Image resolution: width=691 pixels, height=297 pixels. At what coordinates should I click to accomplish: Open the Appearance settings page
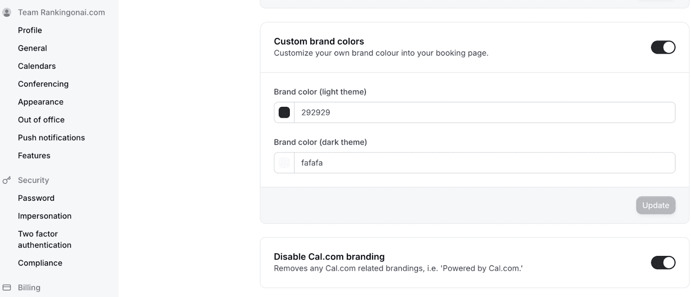pyautogui.click(x=41, y=102)
